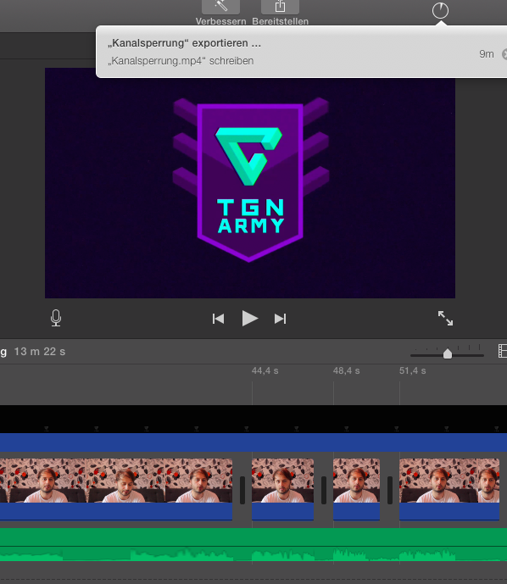Click the microphone voiceover record icon

(56, 318)
